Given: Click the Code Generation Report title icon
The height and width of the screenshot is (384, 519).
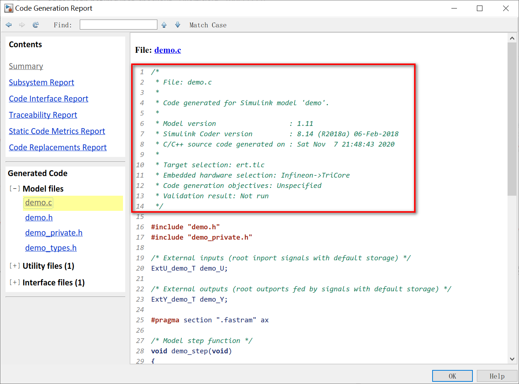Looking at the screenshot, I should [x=9, y=8].
